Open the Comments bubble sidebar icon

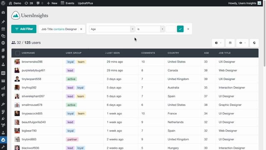3,57
